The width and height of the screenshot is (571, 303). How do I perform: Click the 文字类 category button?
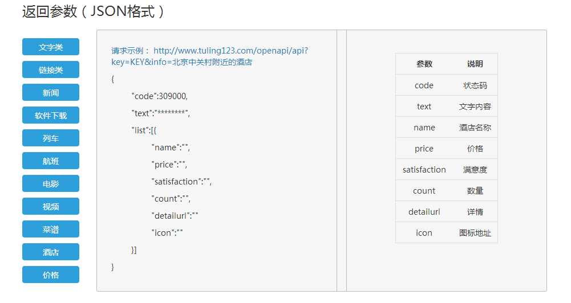pos(51,47)
